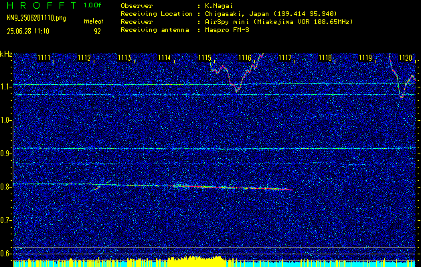Viewport: 421px width, 267px height.
Task: Select the AirSpy mini receiver description
Action: [x=278, y=21]
